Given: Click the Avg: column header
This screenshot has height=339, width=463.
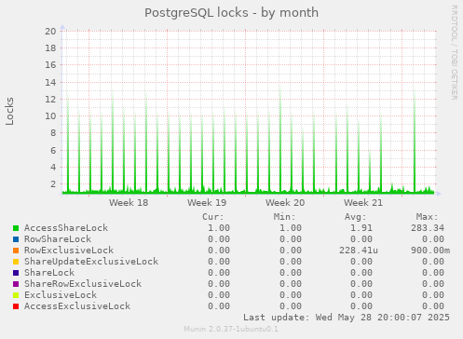Looking at the screenshot, I should pos(356,217).
